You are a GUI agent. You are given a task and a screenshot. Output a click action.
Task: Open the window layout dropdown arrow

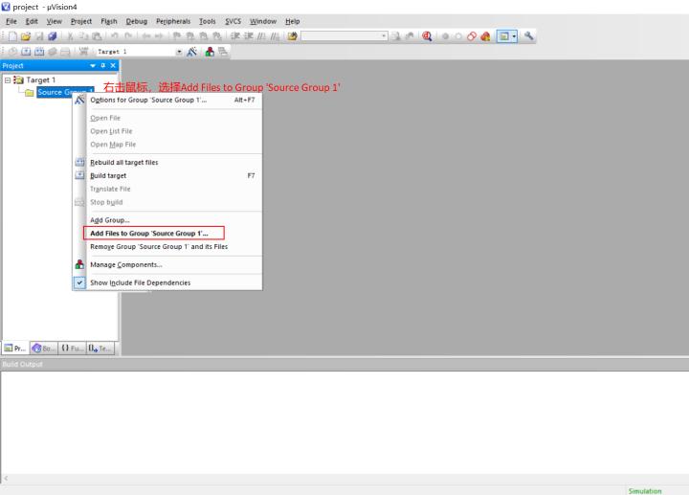514,36
